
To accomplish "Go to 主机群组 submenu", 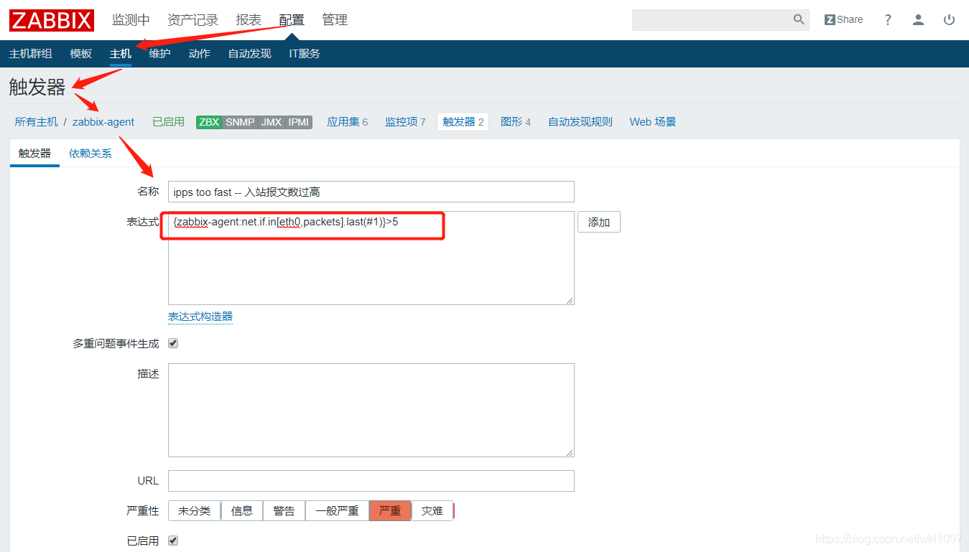I will click(x=31, y=54).
